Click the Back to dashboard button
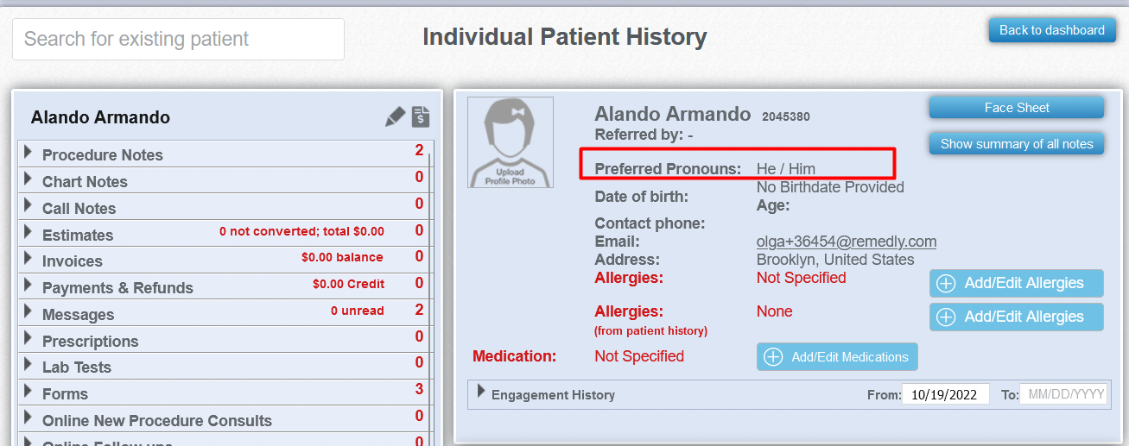Image resolution: width=1129 pixels, height=446 pixels. coord(1052,30)
